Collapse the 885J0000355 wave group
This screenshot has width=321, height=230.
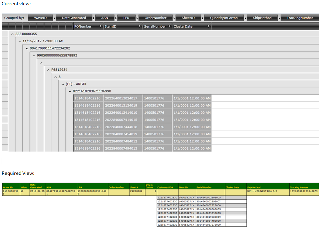(13, 34)
